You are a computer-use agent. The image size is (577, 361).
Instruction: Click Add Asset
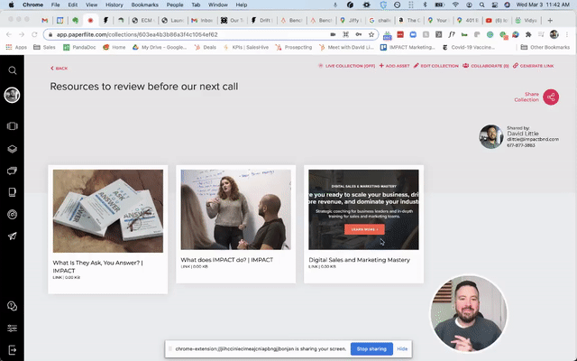(394, 66)
